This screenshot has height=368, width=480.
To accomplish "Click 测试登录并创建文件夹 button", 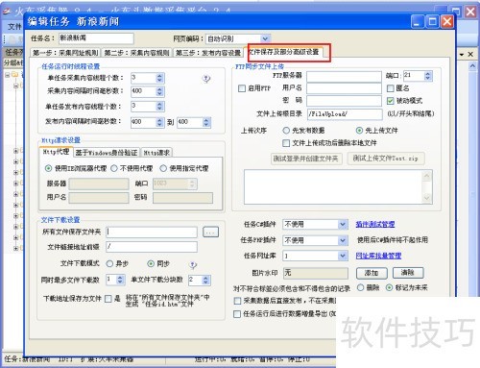I will click(x=306, y=159).
